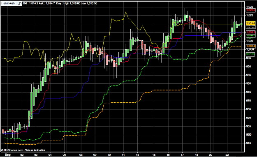
Task: Open chart settings via the wrench icon
Action: click(20, 3)
